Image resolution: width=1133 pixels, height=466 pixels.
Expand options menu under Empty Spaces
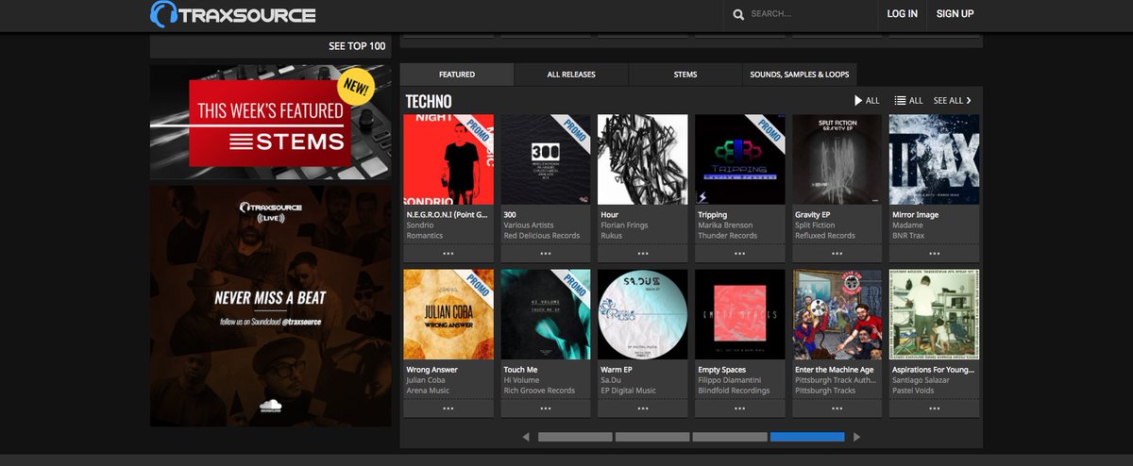tap(740, 408)
